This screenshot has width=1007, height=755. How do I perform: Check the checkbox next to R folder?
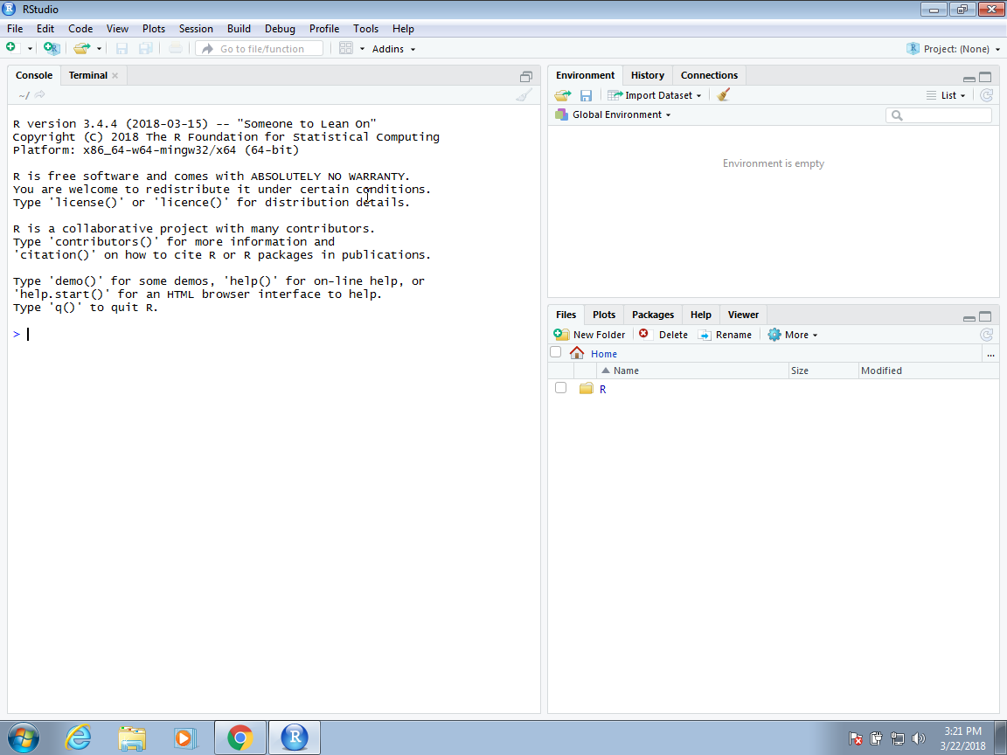coord(560,388)
